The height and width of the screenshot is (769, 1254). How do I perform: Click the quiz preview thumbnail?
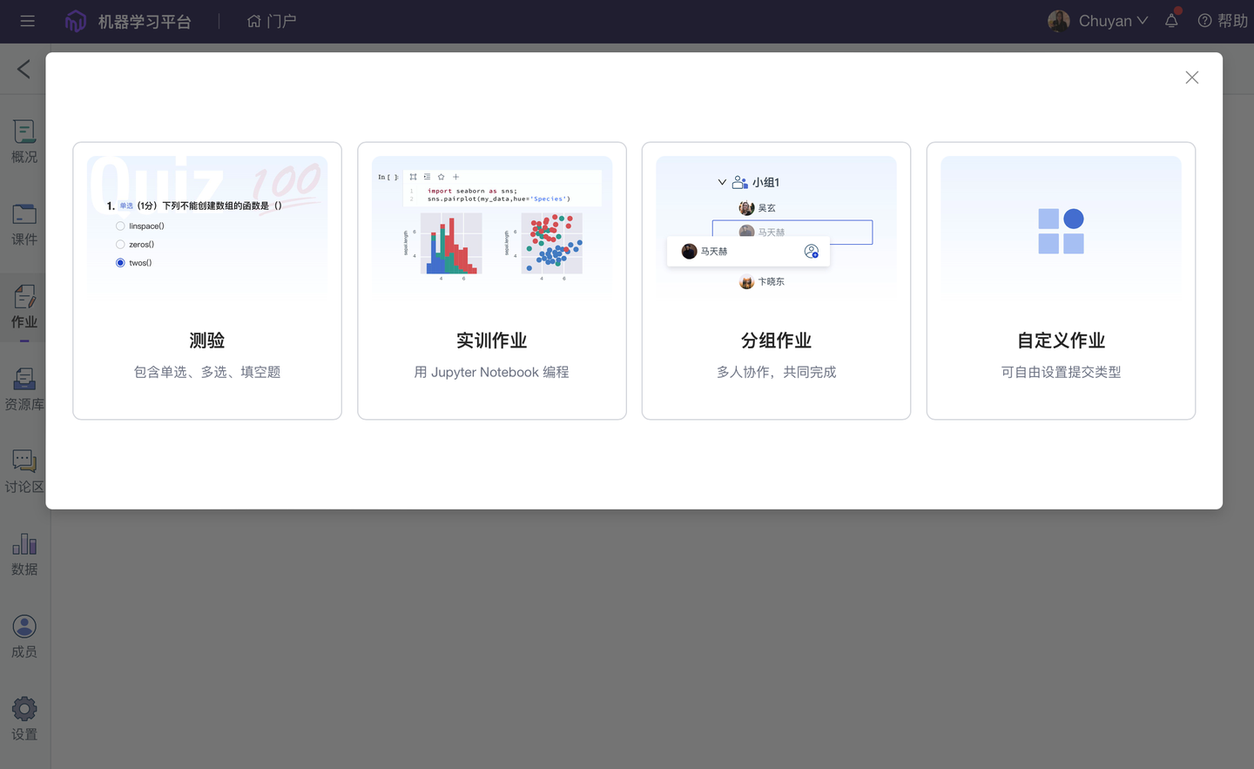coord(207,226)
